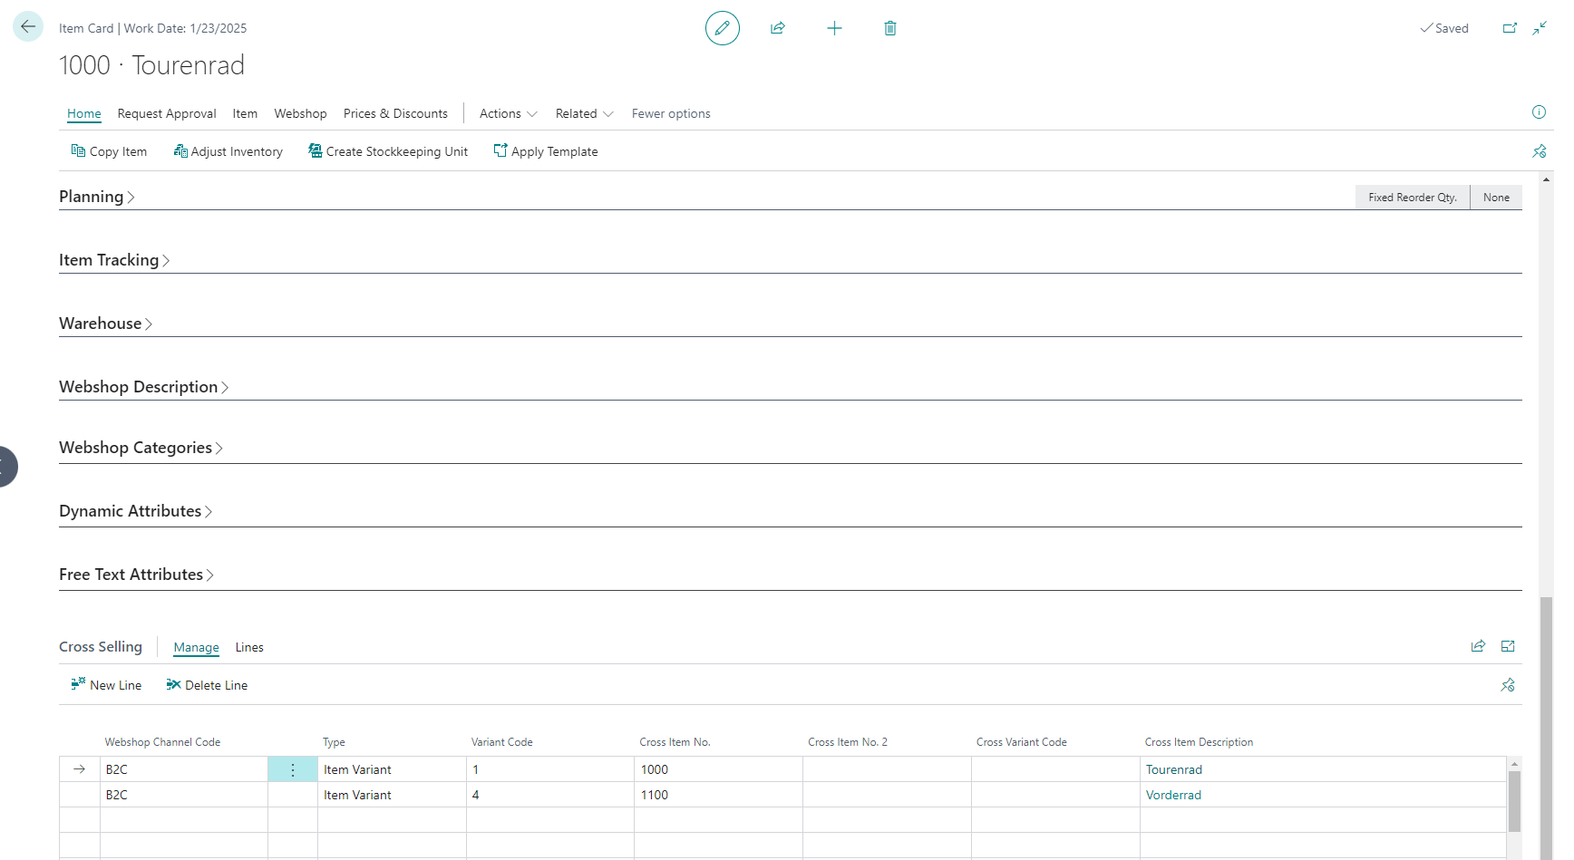Open the Item menu

(x=245, y=113)
